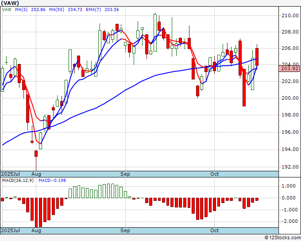Image resolution: width=301 pixels, height=241 pixels.
Task: Click the current price tag 203.92
Action: (289, 68)
